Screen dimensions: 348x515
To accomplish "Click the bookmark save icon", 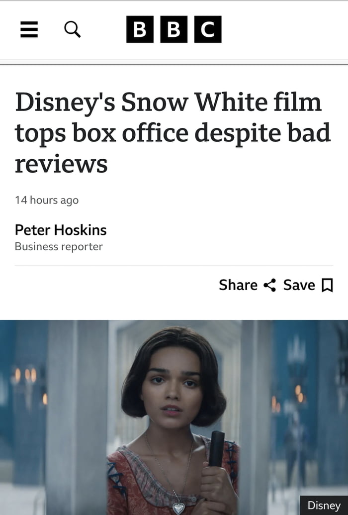I will [x=327, y=285].
